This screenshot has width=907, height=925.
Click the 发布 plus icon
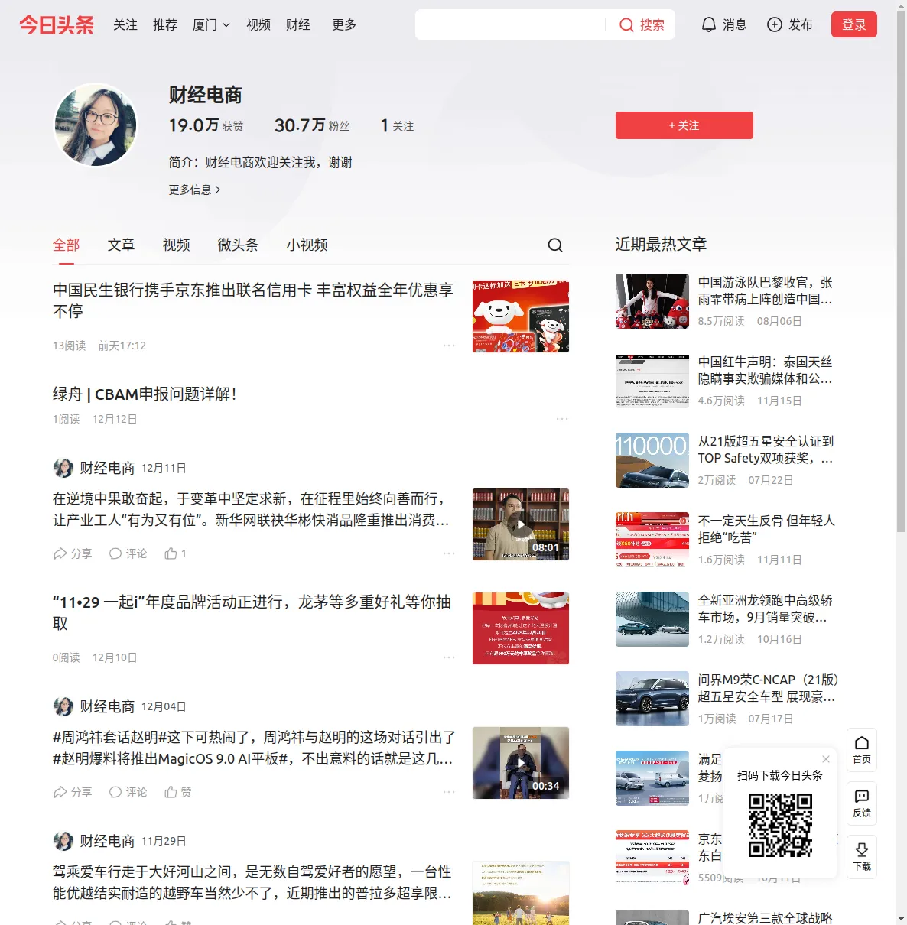775,24
